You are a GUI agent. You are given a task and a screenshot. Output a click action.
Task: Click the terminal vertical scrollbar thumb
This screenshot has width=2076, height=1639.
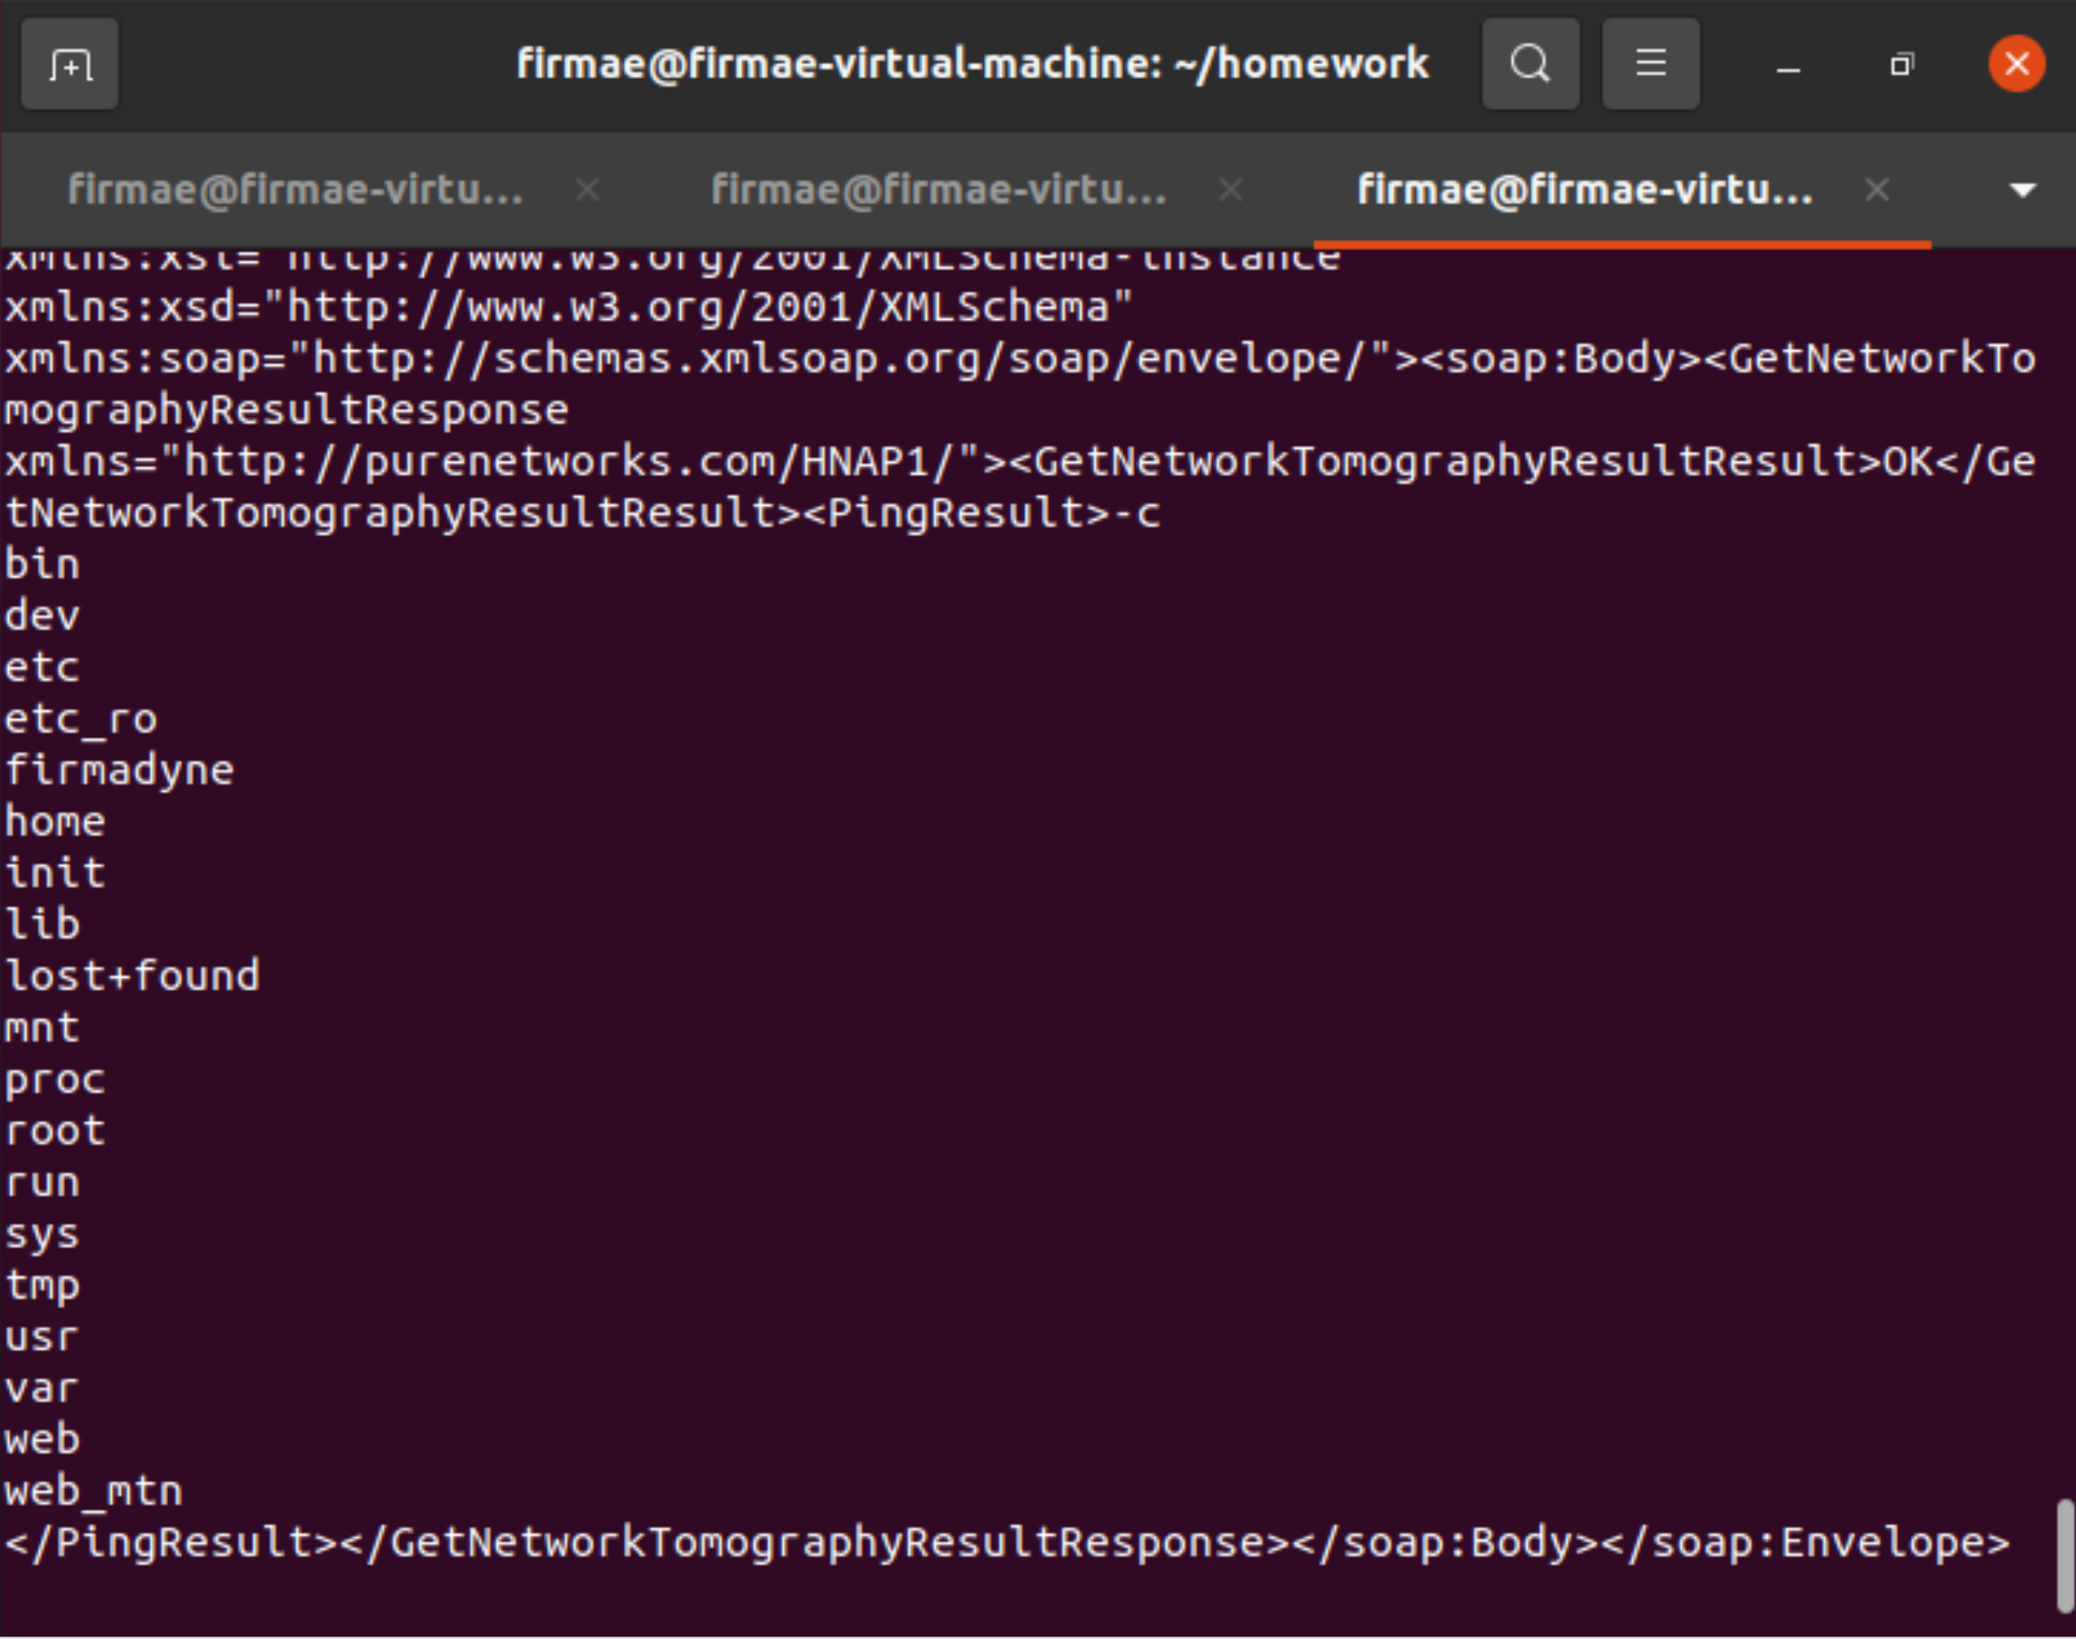coord(2064,1557)
